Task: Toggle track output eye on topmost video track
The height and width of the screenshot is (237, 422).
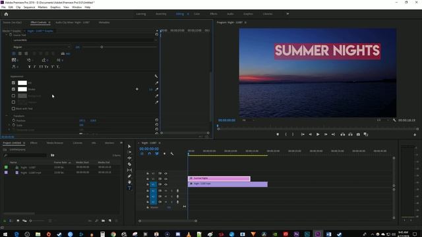Action: 166,174
